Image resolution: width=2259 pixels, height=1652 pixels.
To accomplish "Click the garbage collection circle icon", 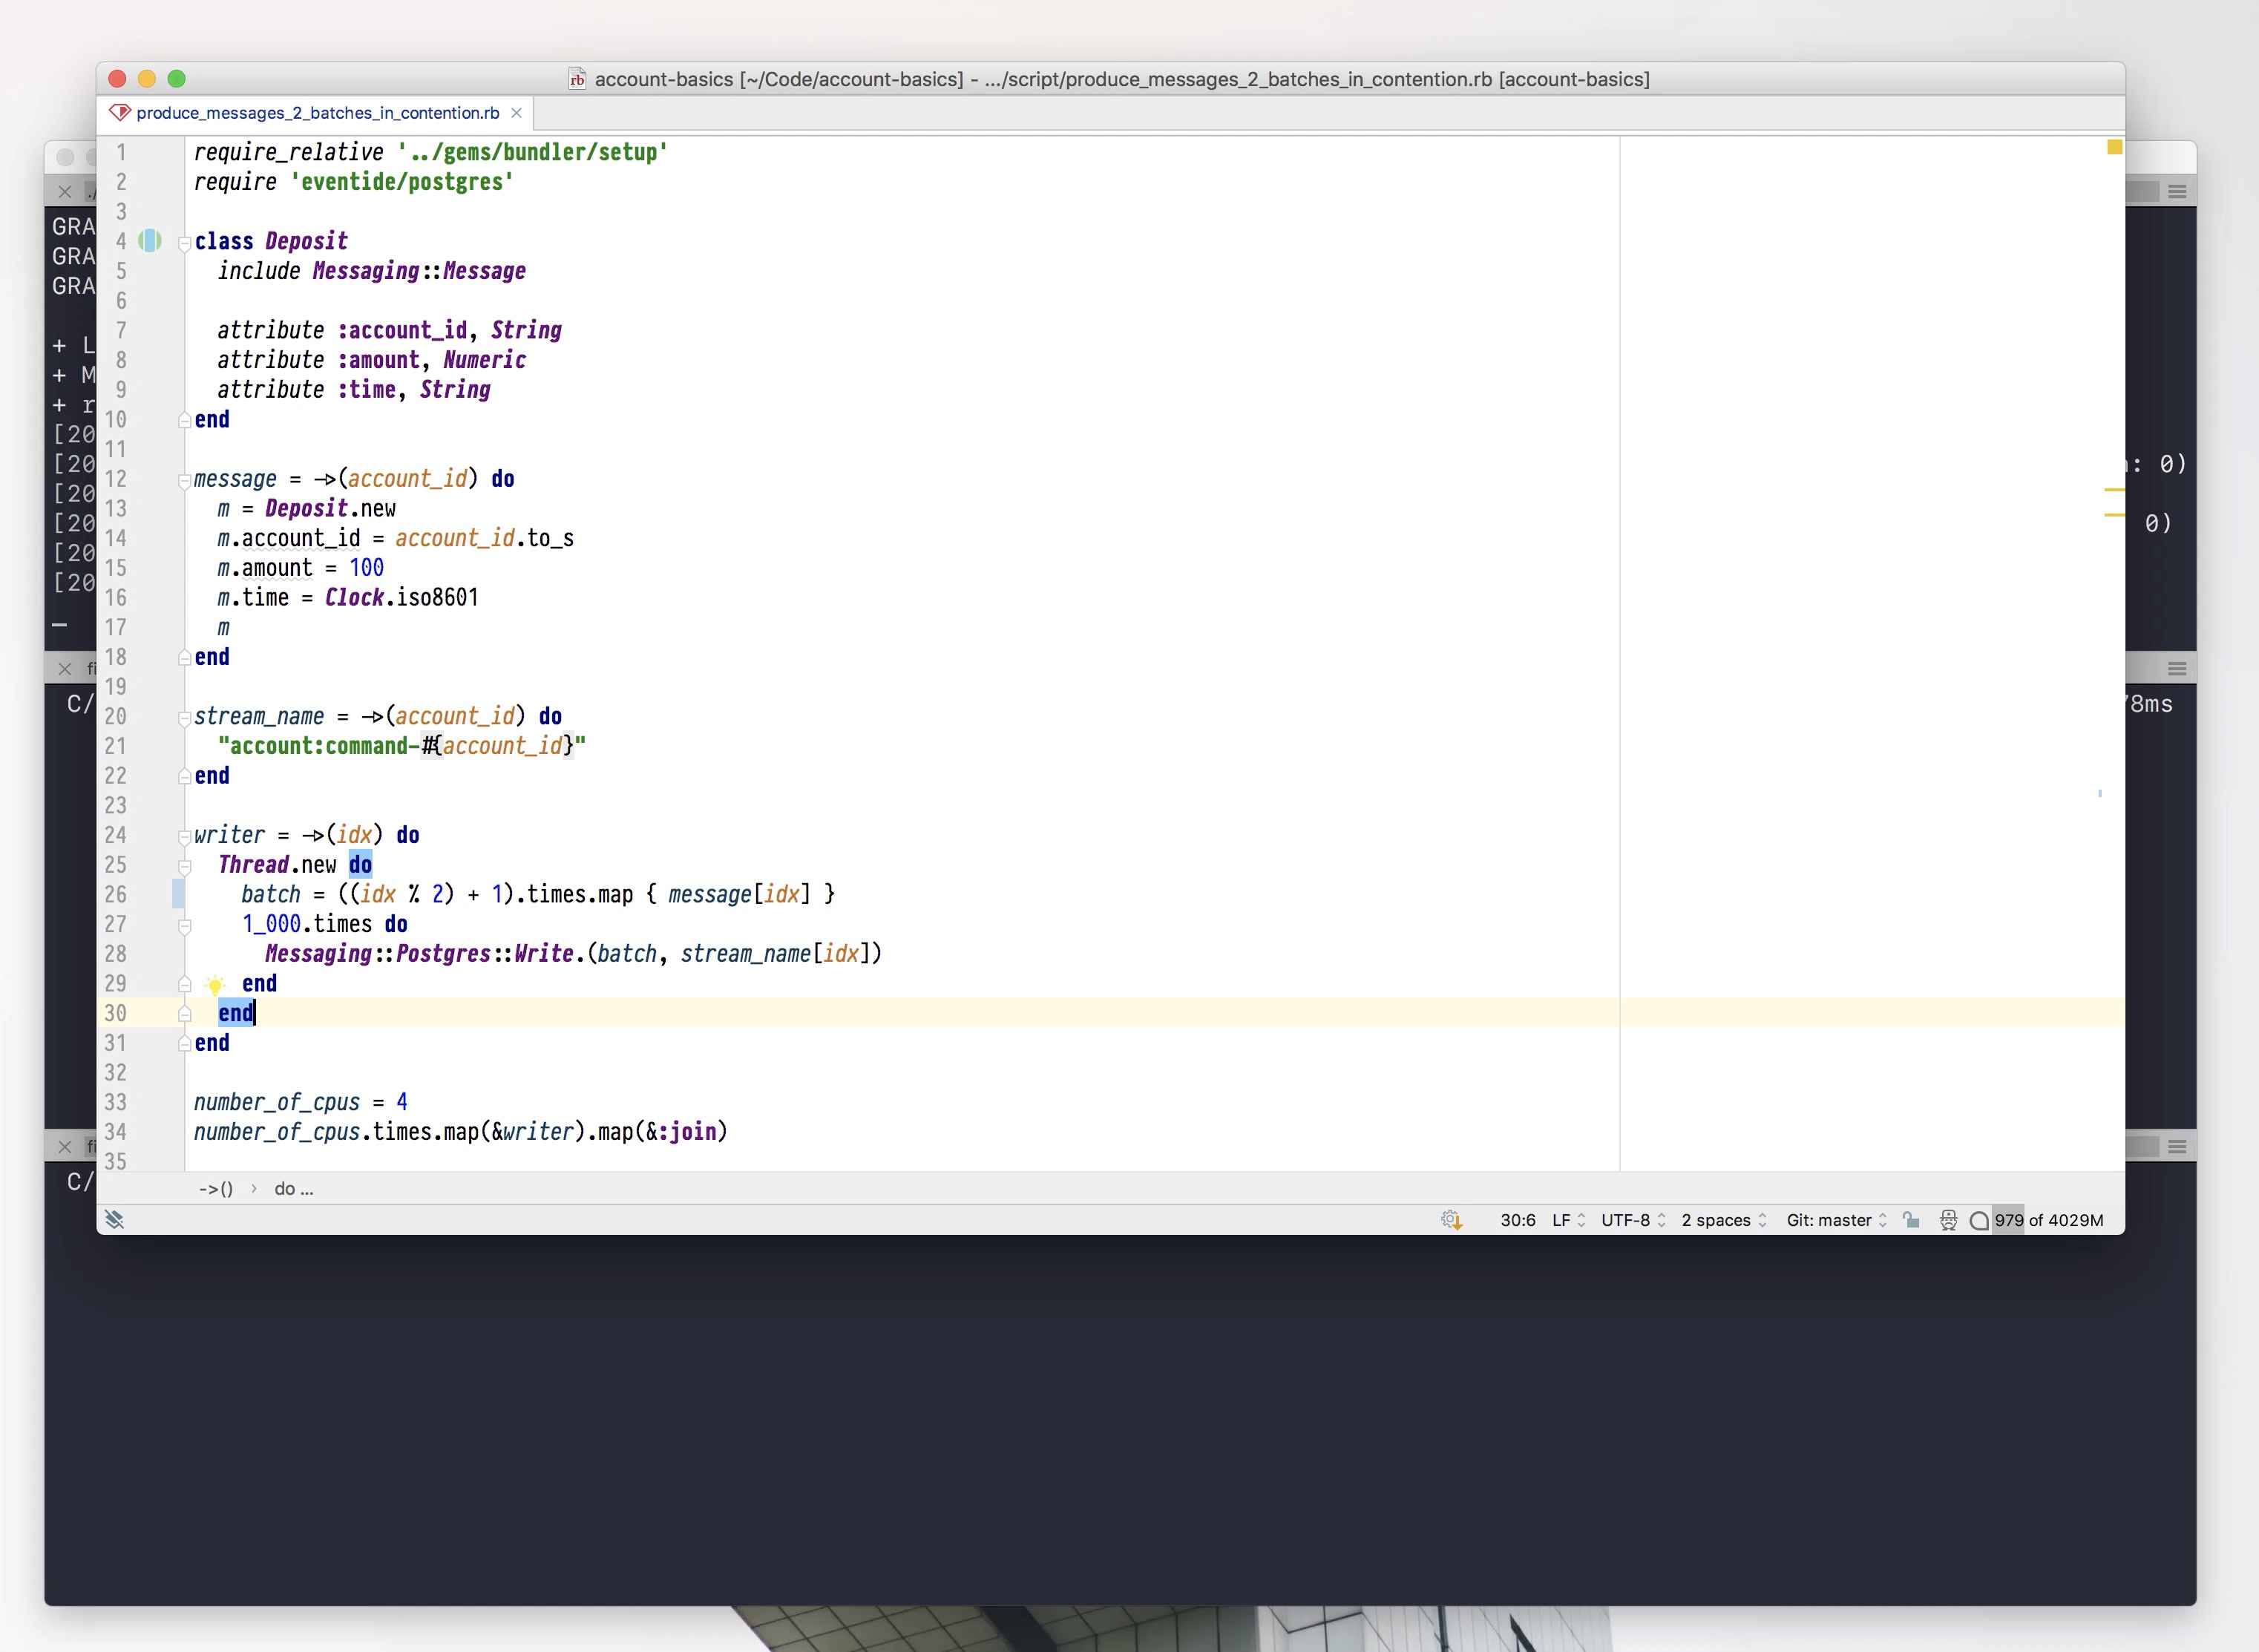I will pyautogui.click(x=1978, y=1220).
